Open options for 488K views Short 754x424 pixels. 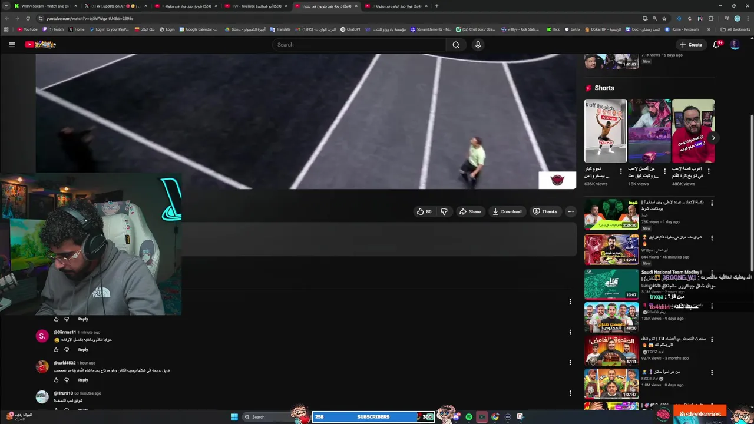709,171
